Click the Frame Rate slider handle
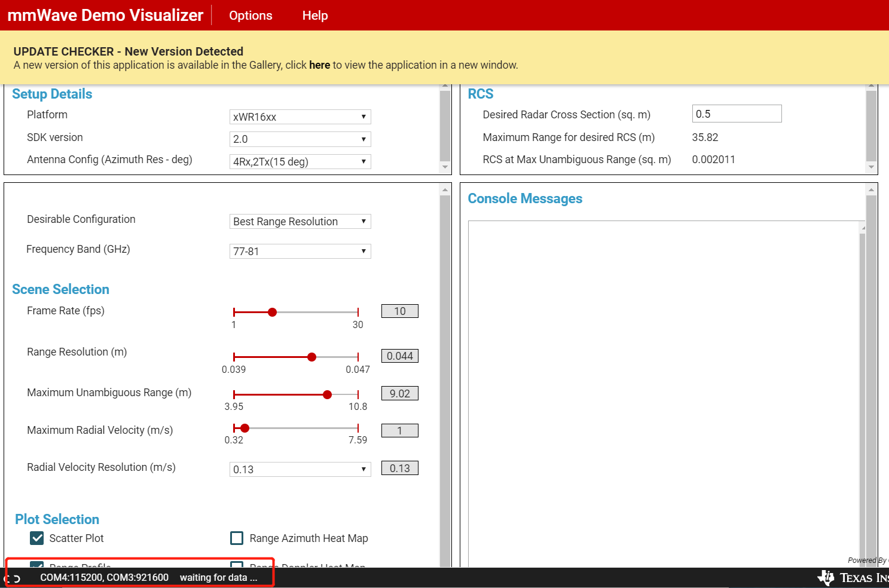The image size is (889, 588). click(x=272, y=312)
